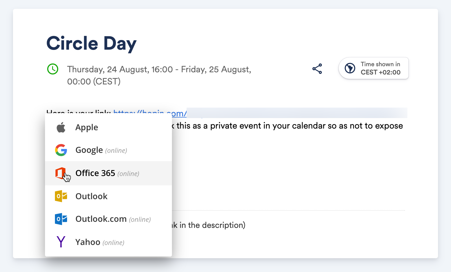Open the Time shown in CEST control
The width and height of the screenshot is (451, 272).
tap(373, 68)
